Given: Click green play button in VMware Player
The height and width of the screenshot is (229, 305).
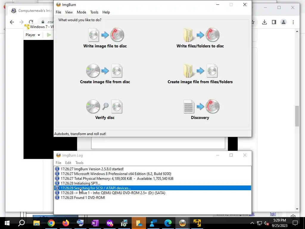Looking at the screenshot, I should [49, 35].
